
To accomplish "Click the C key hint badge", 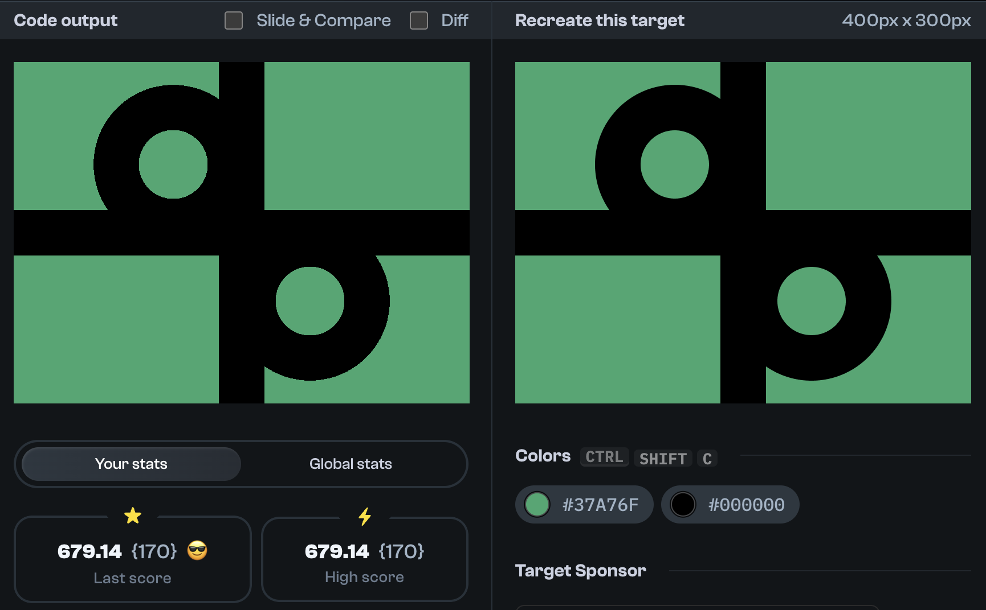I will click(707, 459).
